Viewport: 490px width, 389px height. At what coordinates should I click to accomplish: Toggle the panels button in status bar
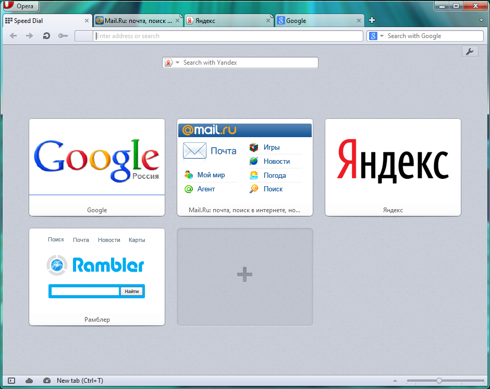click(x=11, y=381)
